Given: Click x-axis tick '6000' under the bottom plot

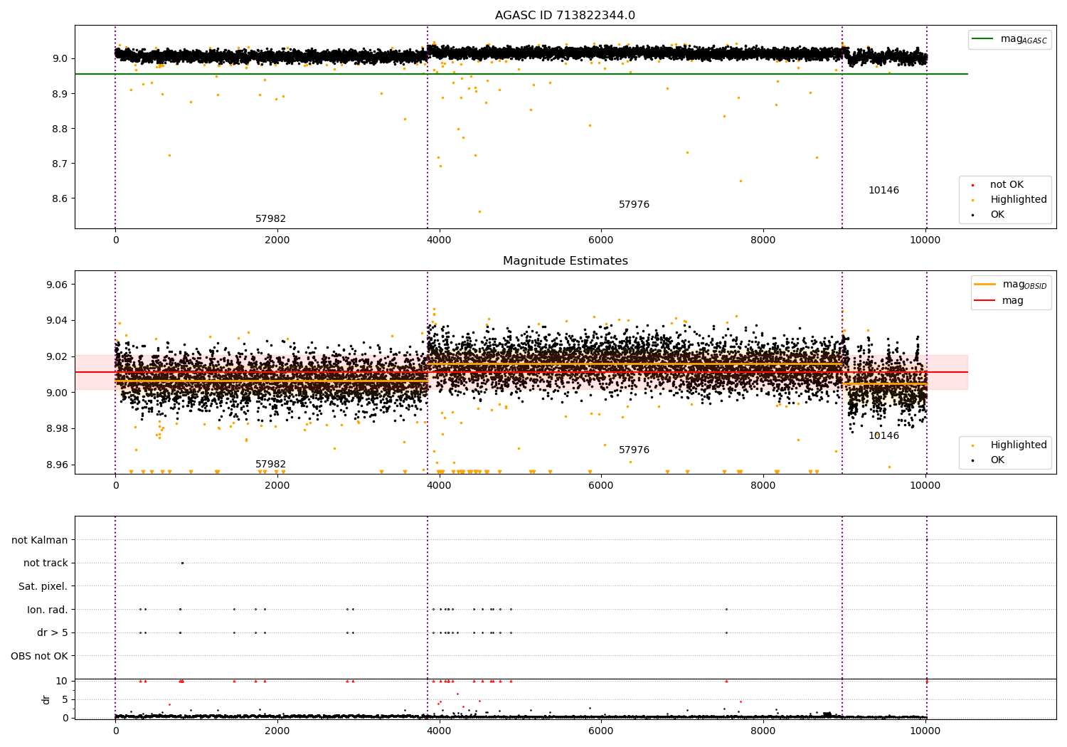Looking at the screenshot, I should click(601, 731).
